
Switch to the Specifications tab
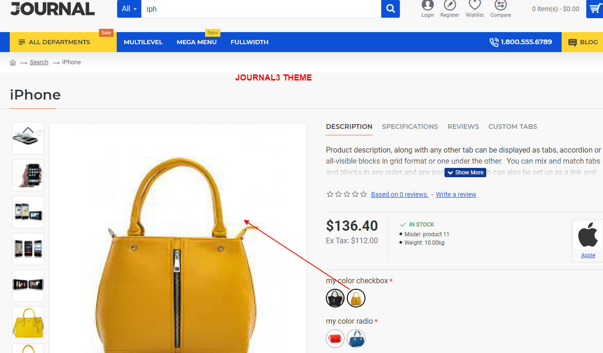click(x=410, y=127)
